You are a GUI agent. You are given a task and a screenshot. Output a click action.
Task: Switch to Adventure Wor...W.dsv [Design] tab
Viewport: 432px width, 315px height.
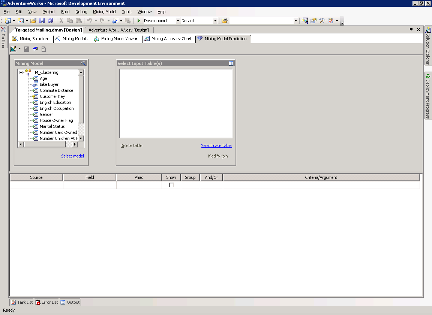click(x=118, y=30)
